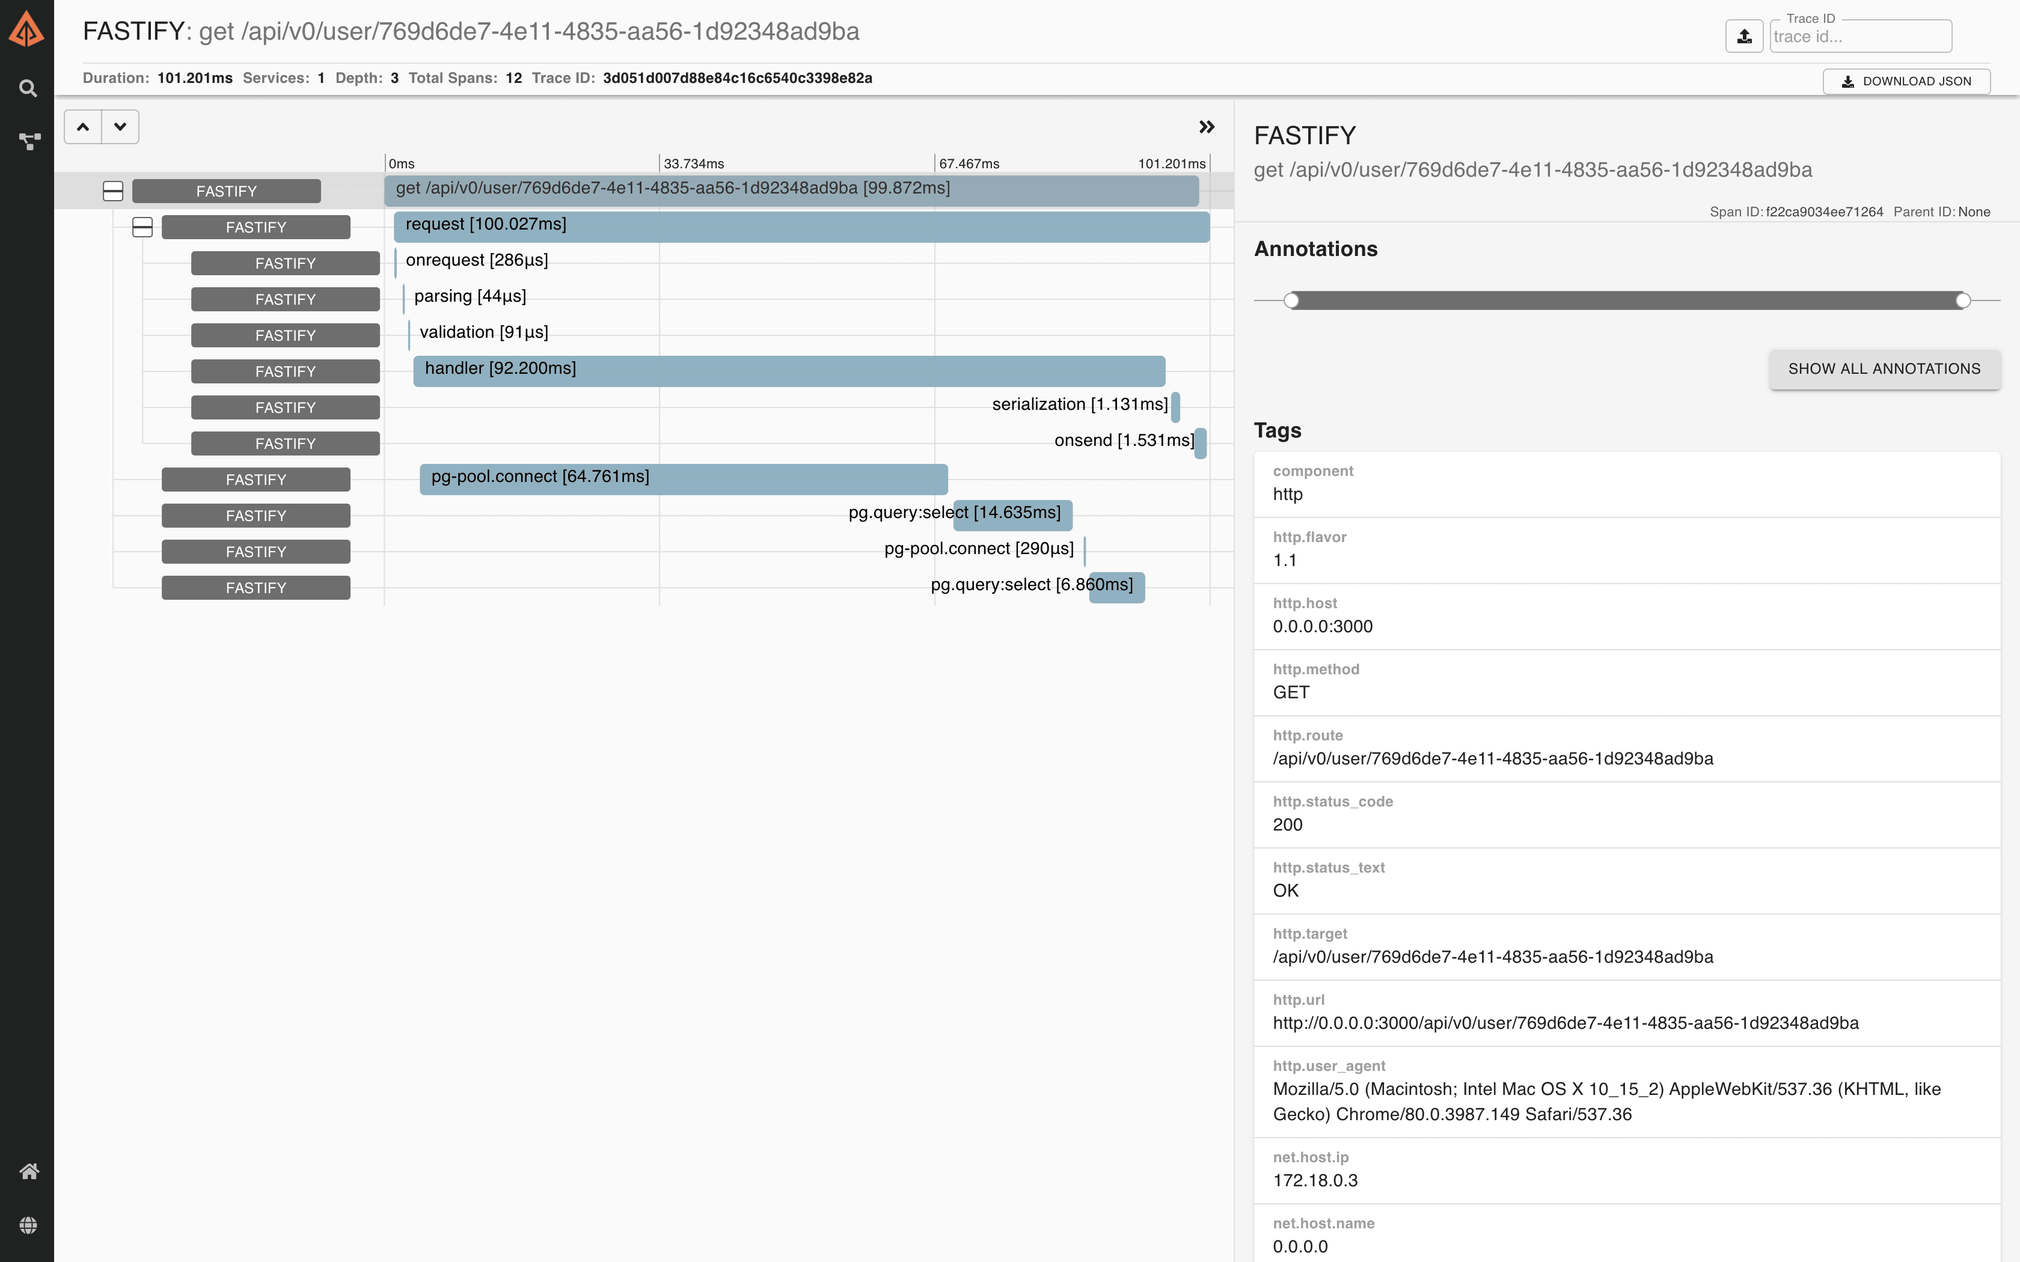
Task: Click the net.host.name 0.0.0.0 value
Action: [1300, 1246]
